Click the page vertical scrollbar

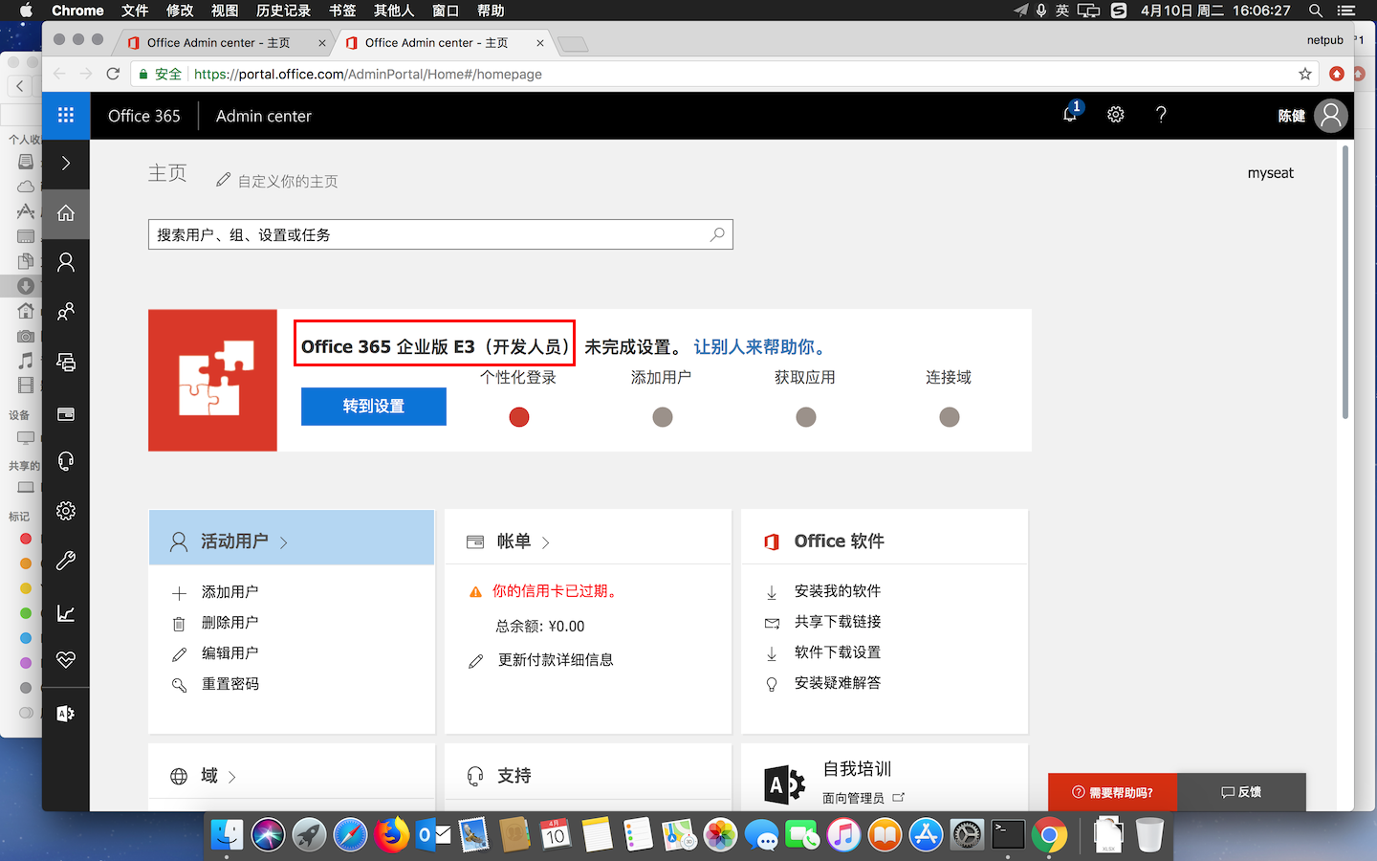point(1345,282)
